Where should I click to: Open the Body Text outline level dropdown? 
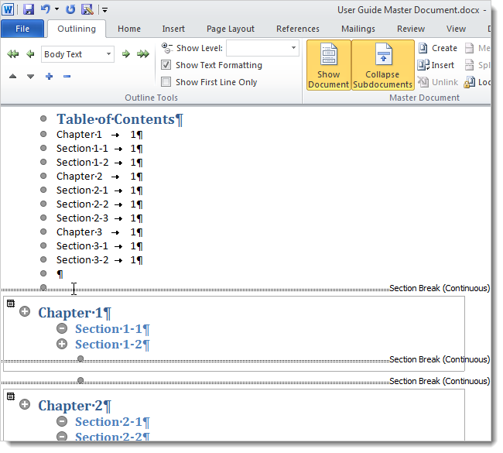pyautogui.click(x=108, y=54)
